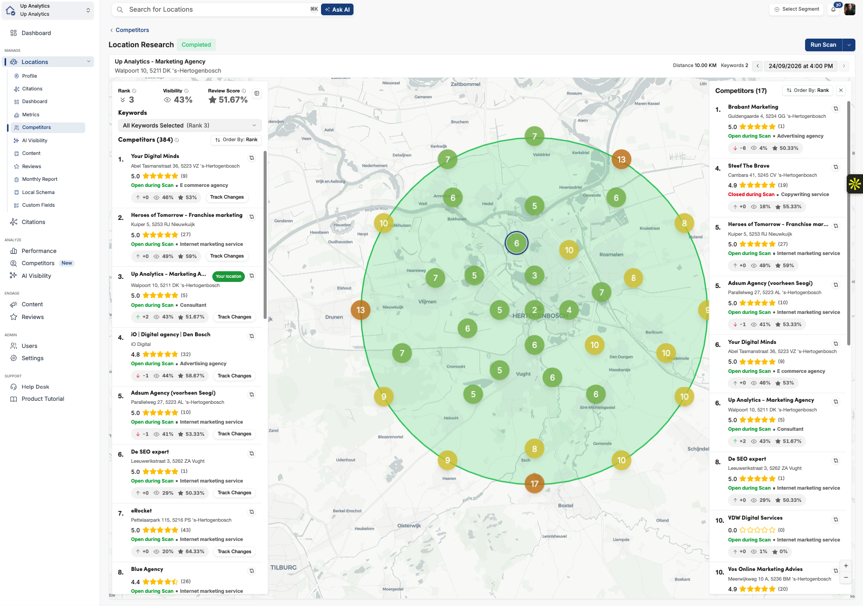Click the Vos Online Marketing Advies name
The height and width of the screenshot is (606, 863).
(765, 569)
